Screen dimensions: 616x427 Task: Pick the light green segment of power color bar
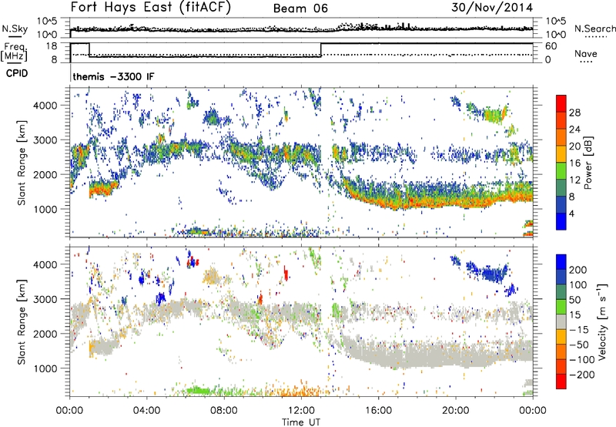[x=561, y=171]
